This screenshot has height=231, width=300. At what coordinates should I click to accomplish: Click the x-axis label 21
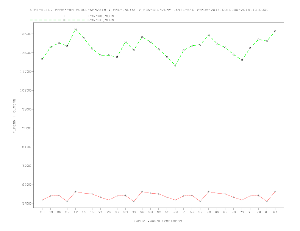(x=100, y=212)
